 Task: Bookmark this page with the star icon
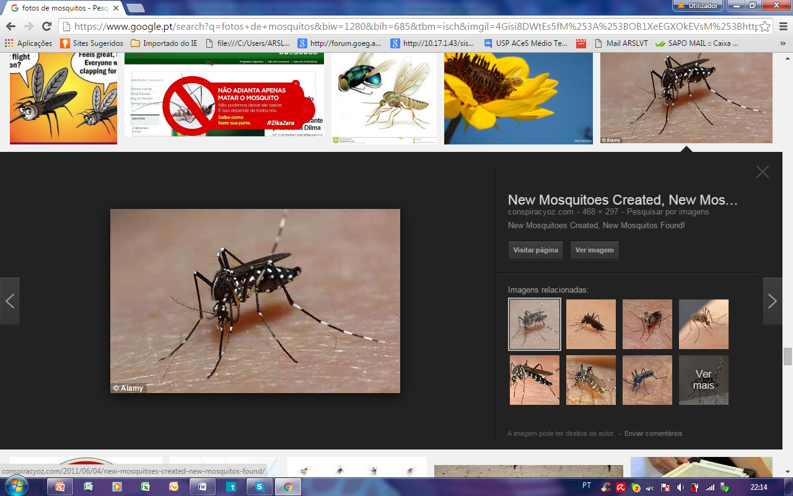(765, 27)
